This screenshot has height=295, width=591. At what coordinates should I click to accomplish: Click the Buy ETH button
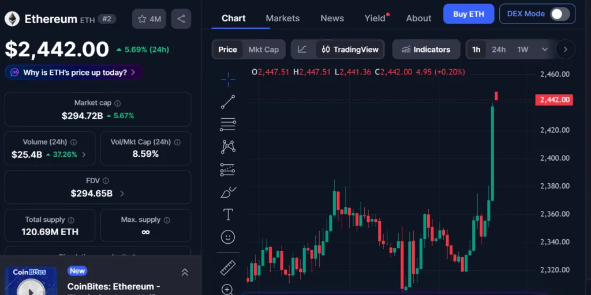(x=469, y=14)
